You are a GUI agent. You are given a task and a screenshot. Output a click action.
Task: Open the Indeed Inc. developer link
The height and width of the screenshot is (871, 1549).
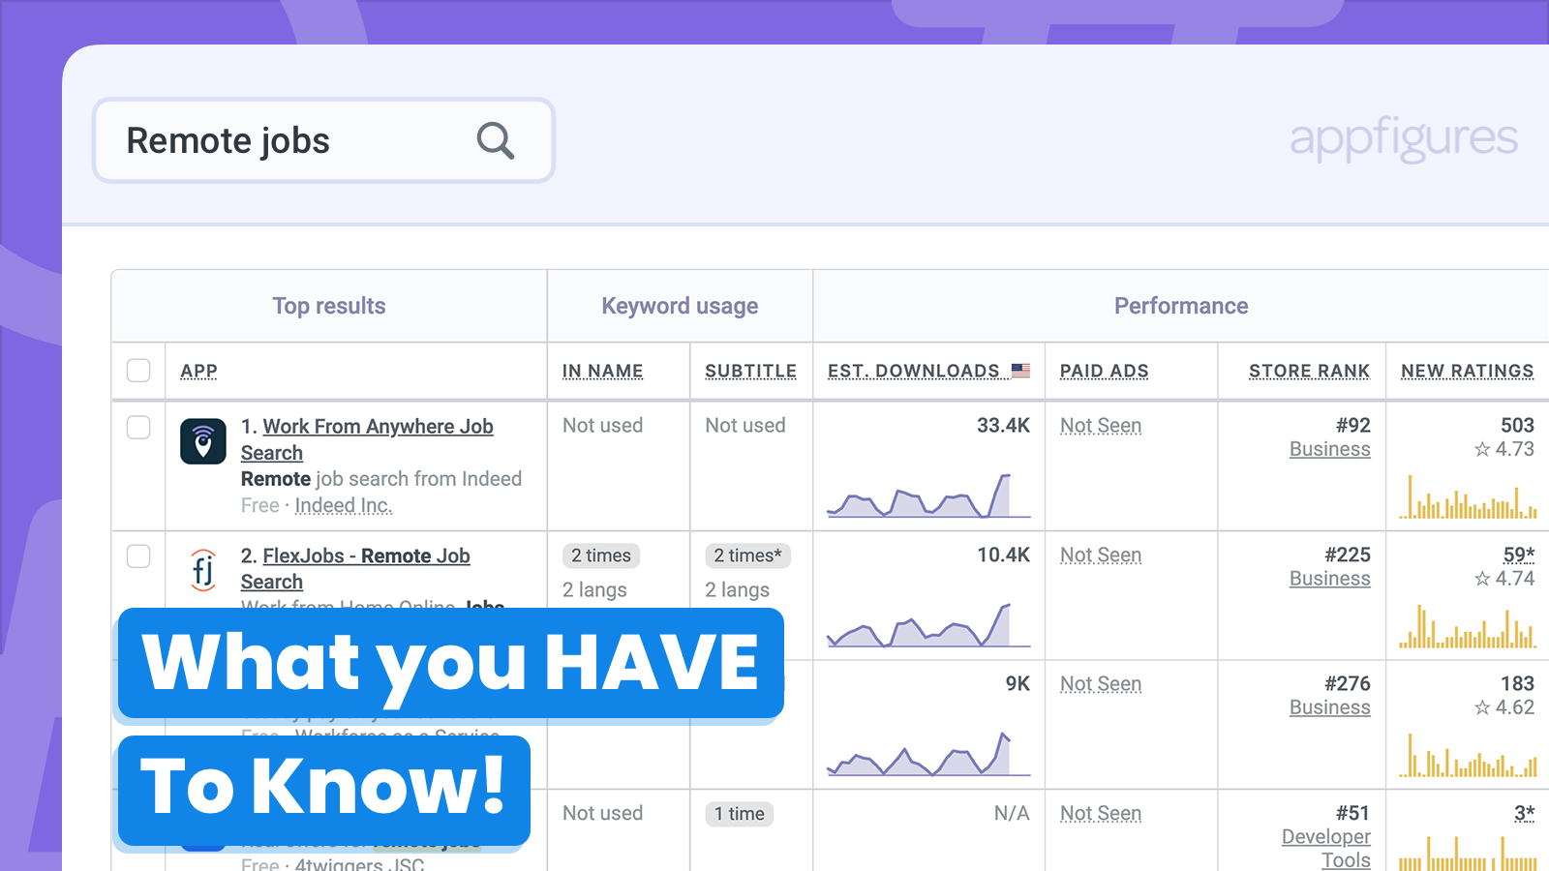[x=344, y=505]
